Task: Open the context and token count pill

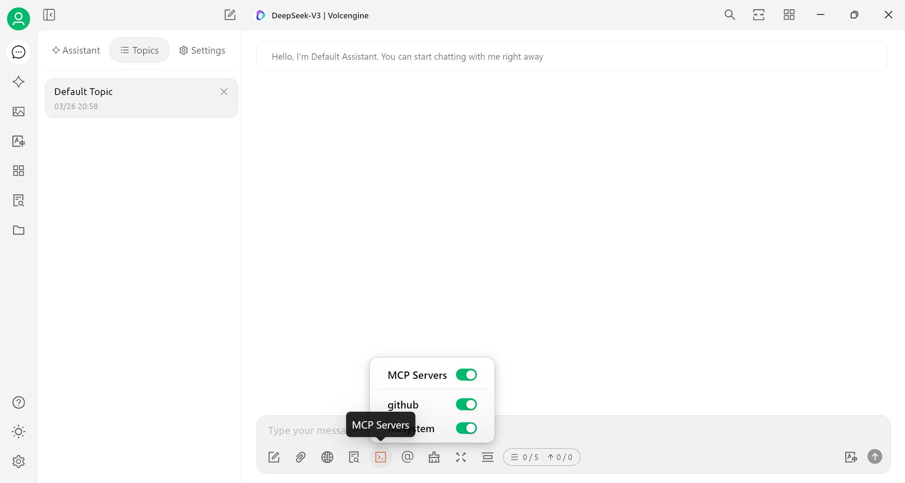Action: (x=542, y=457)
